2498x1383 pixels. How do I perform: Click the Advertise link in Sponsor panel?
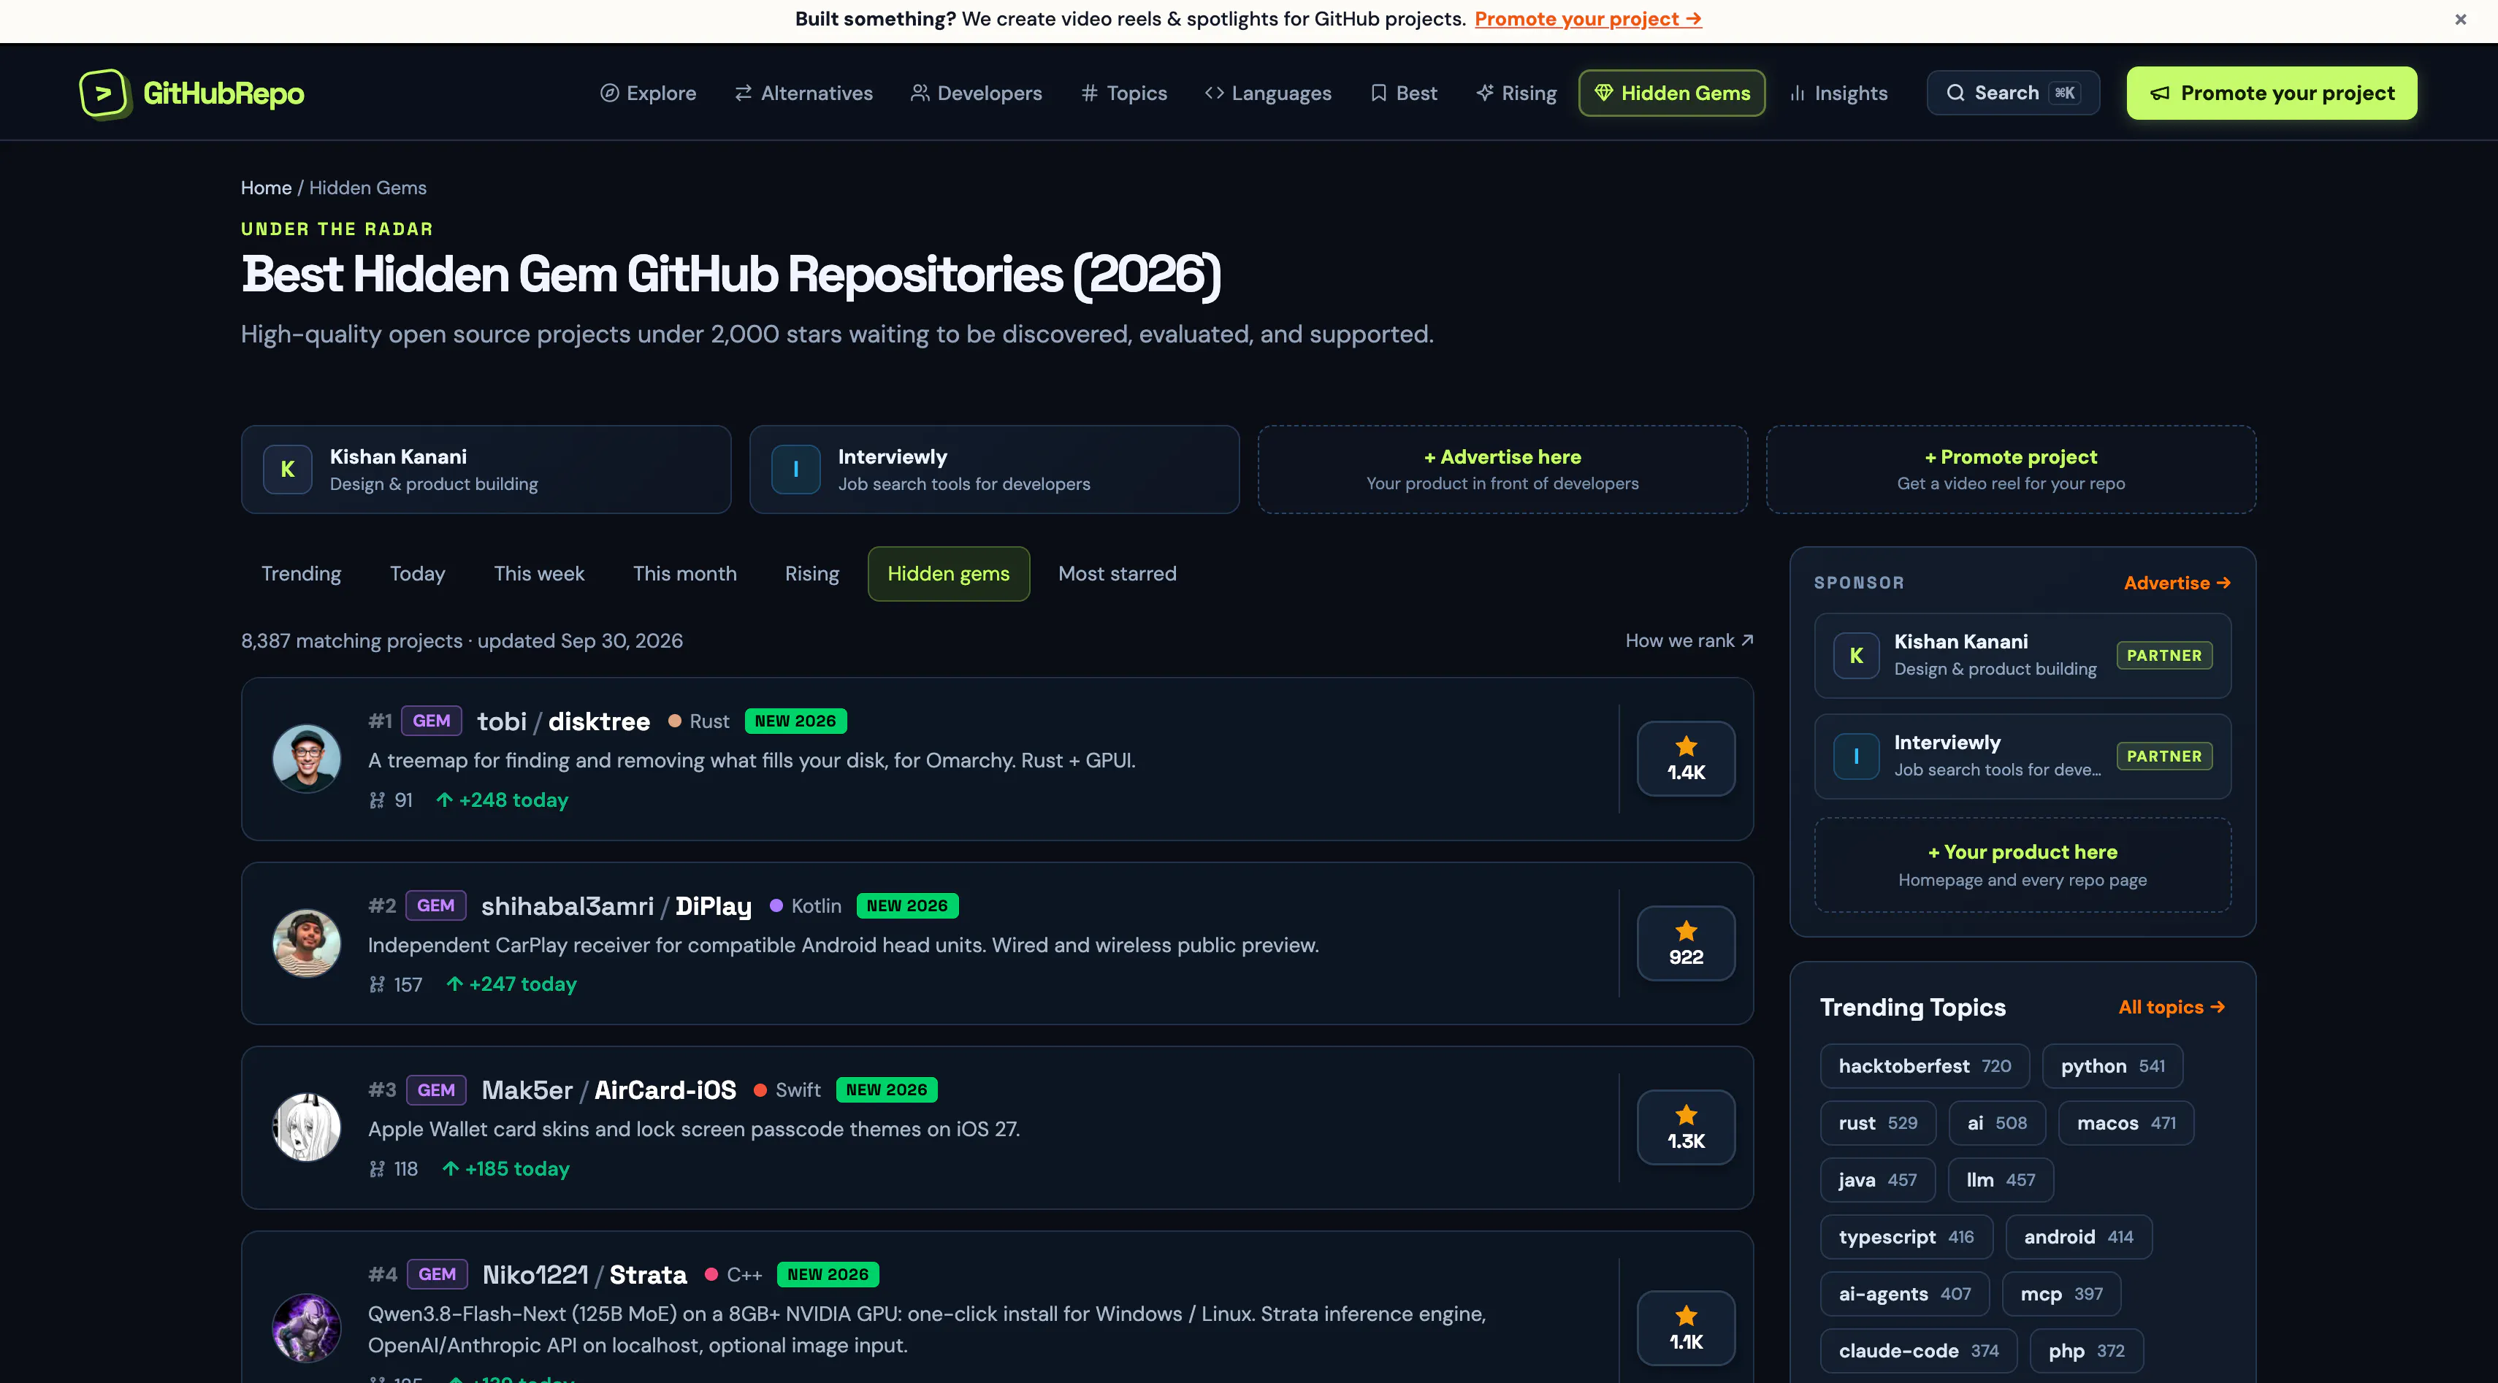(x=2177, y=583)
